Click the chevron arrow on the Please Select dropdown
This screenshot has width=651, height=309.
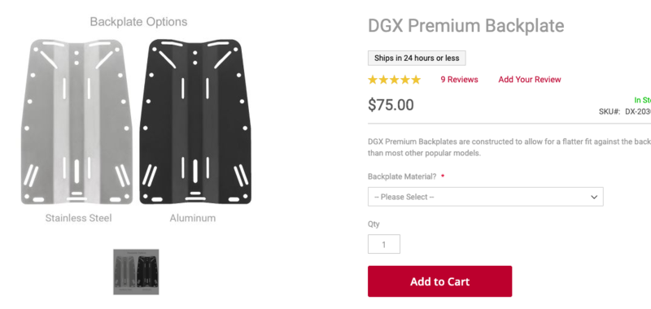coord(594,197)
